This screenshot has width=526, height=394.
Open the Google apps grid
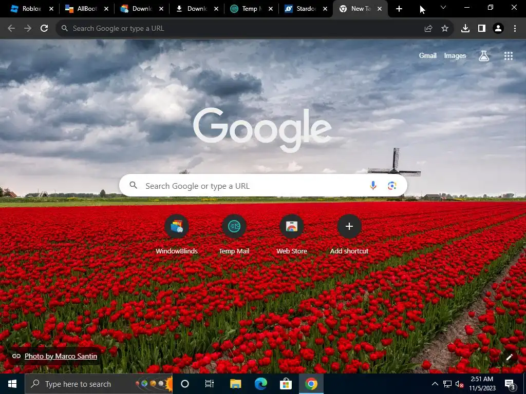[509, 56]
